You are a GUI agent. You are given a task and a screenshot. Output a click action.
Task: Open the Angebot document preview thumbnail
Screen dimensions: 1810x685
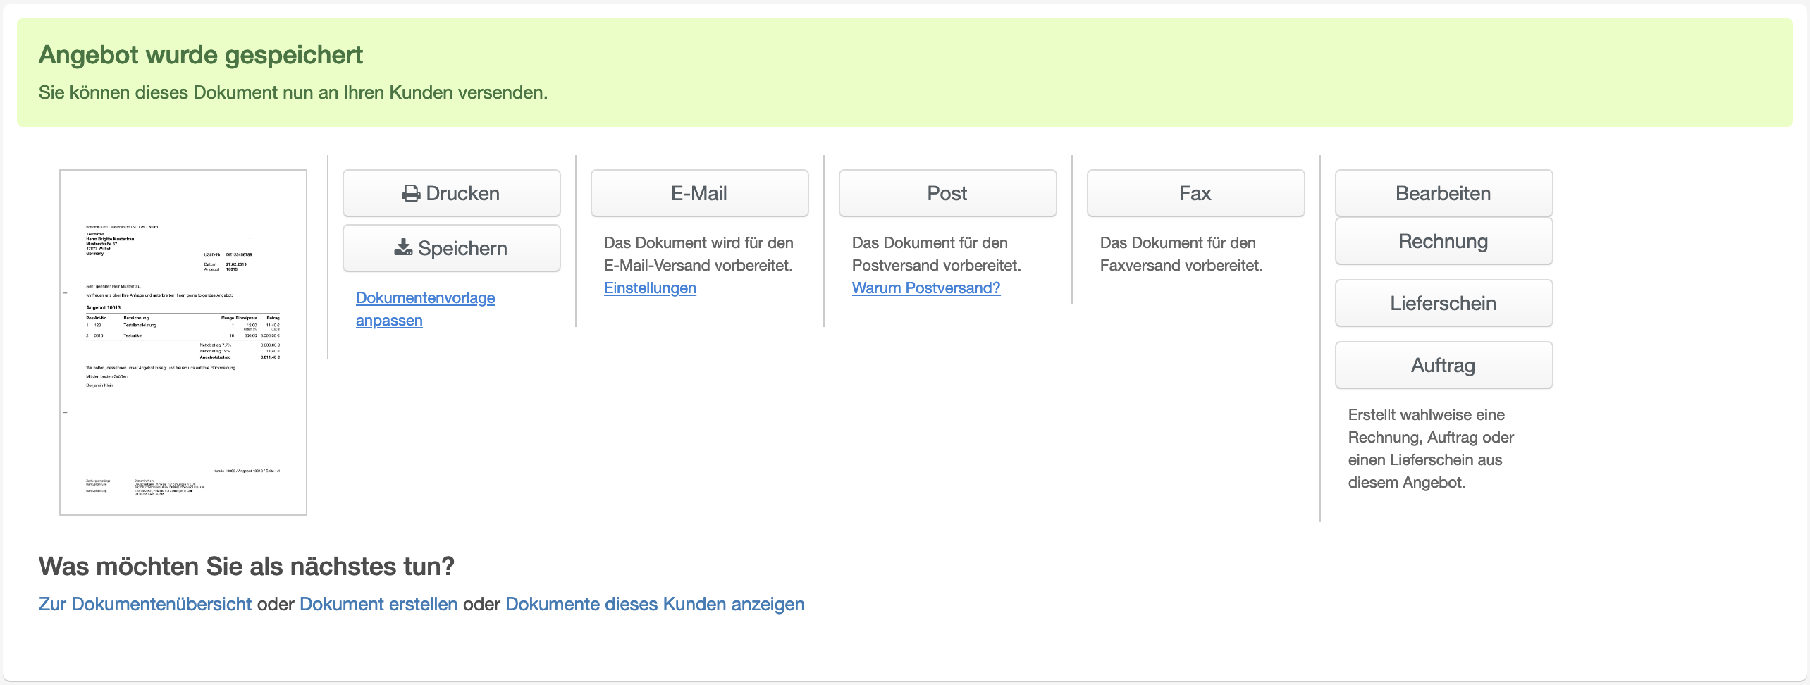pos(183,342)
